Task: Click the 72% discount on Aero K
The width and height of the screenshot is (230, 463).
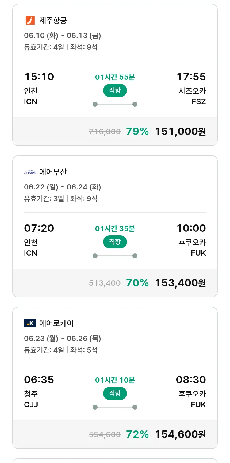Action: pos(137,434)
